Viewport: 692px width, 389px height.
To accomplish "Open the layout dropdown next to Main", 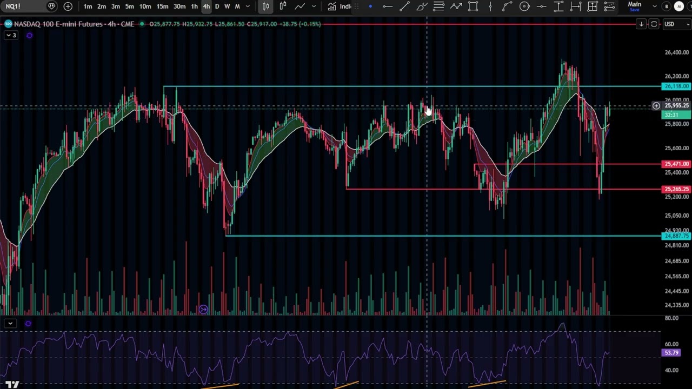I will point(655,6).
